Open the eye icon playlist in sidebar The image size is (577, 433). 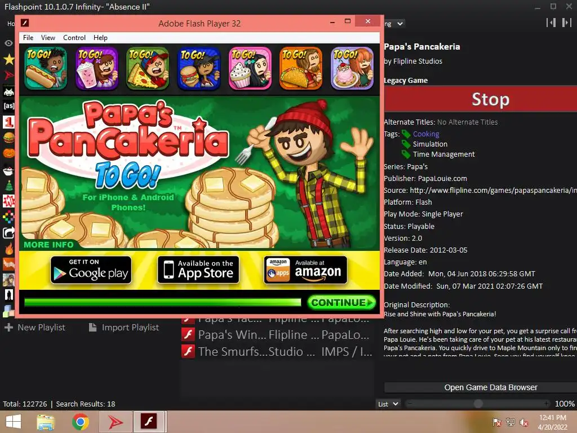[x=8, y=43]
